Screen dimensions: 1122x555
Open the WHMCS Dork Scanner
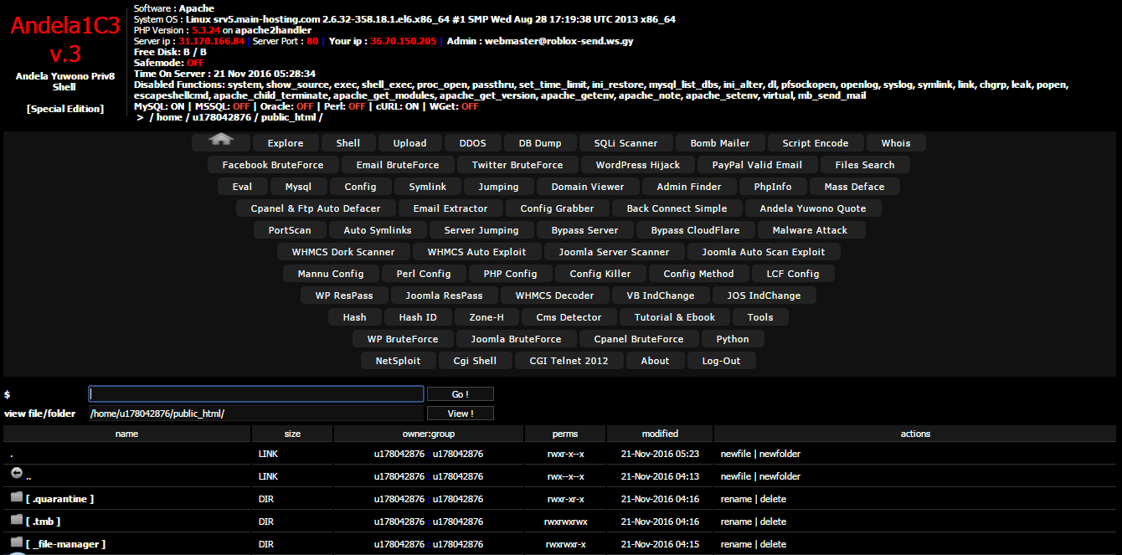(x=343, y=251)
